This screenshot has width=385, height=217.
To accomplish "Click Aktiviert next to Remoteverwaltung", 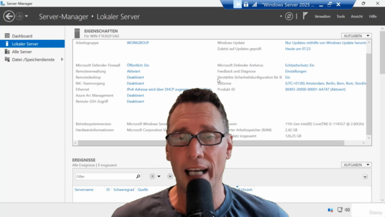I will pyautogui.click(x=134, y=71).
